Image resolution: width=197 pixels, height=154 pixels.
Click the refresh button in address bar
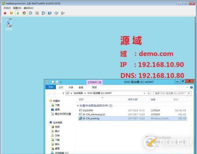click(x=149, y=93)
